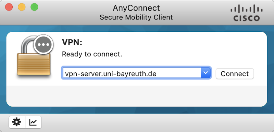This screenshot has width=274, height=132.
Task: Click the blue background band above the panel
Action: (x=137, y=28)
